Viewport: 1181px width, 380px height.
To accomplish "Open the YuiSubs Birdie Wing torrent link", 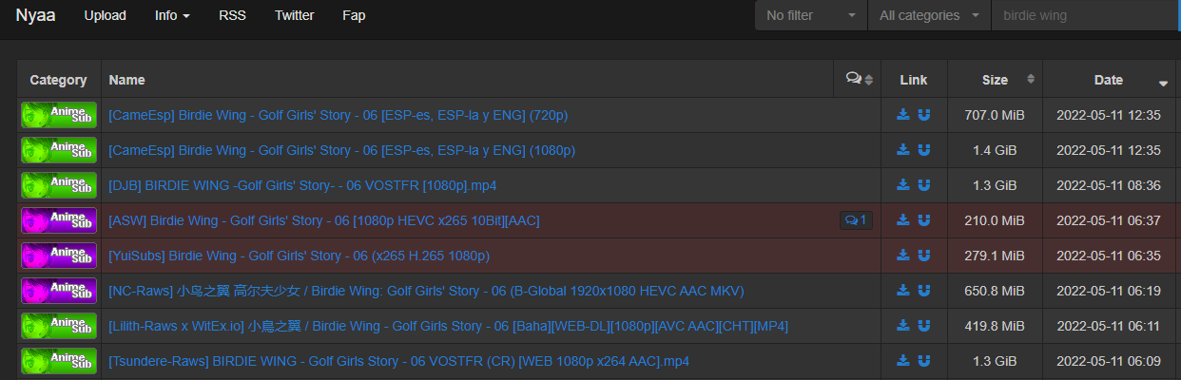I will 300,256.
